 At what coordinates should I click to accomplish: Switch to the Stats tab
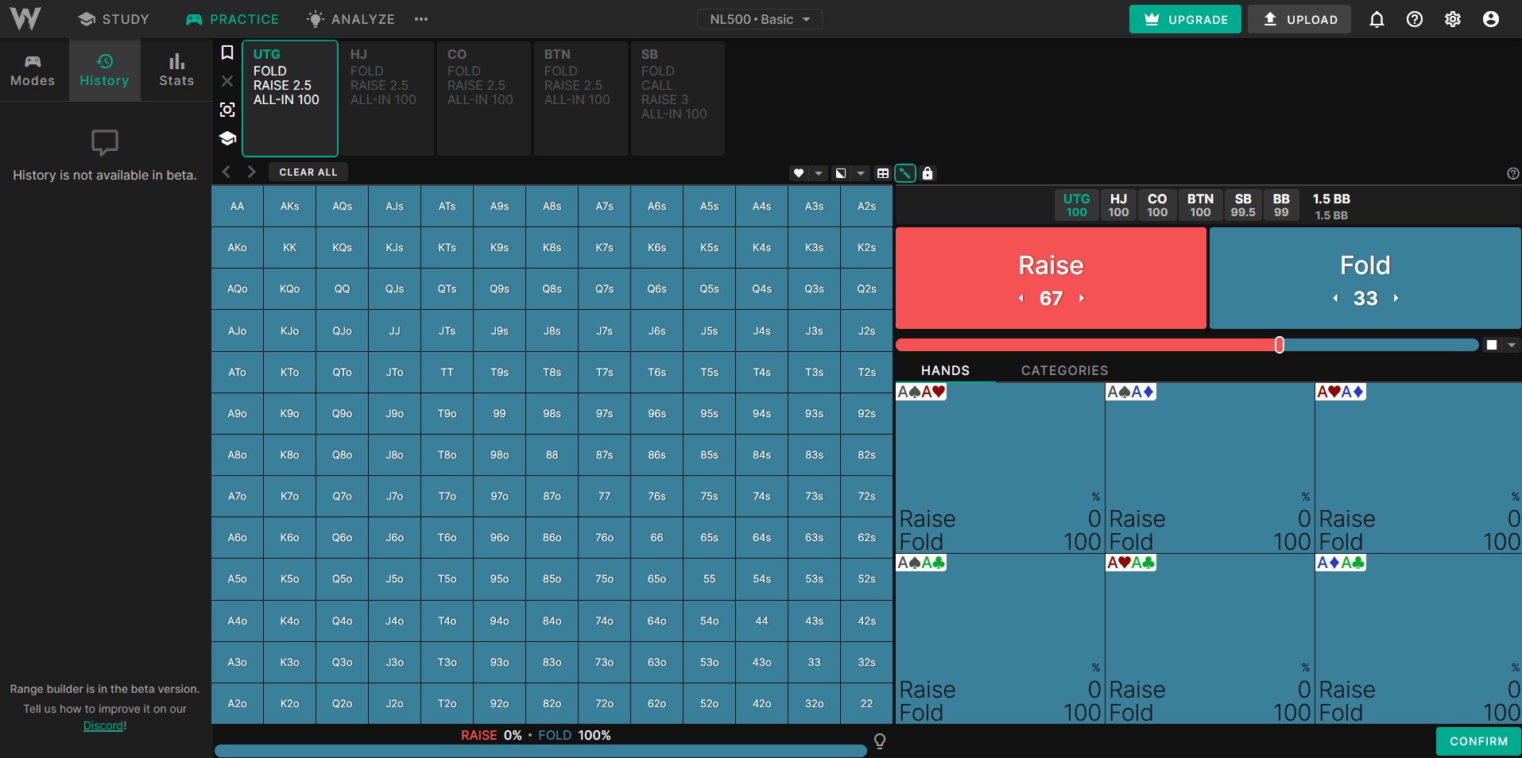[x=176, y=71]
